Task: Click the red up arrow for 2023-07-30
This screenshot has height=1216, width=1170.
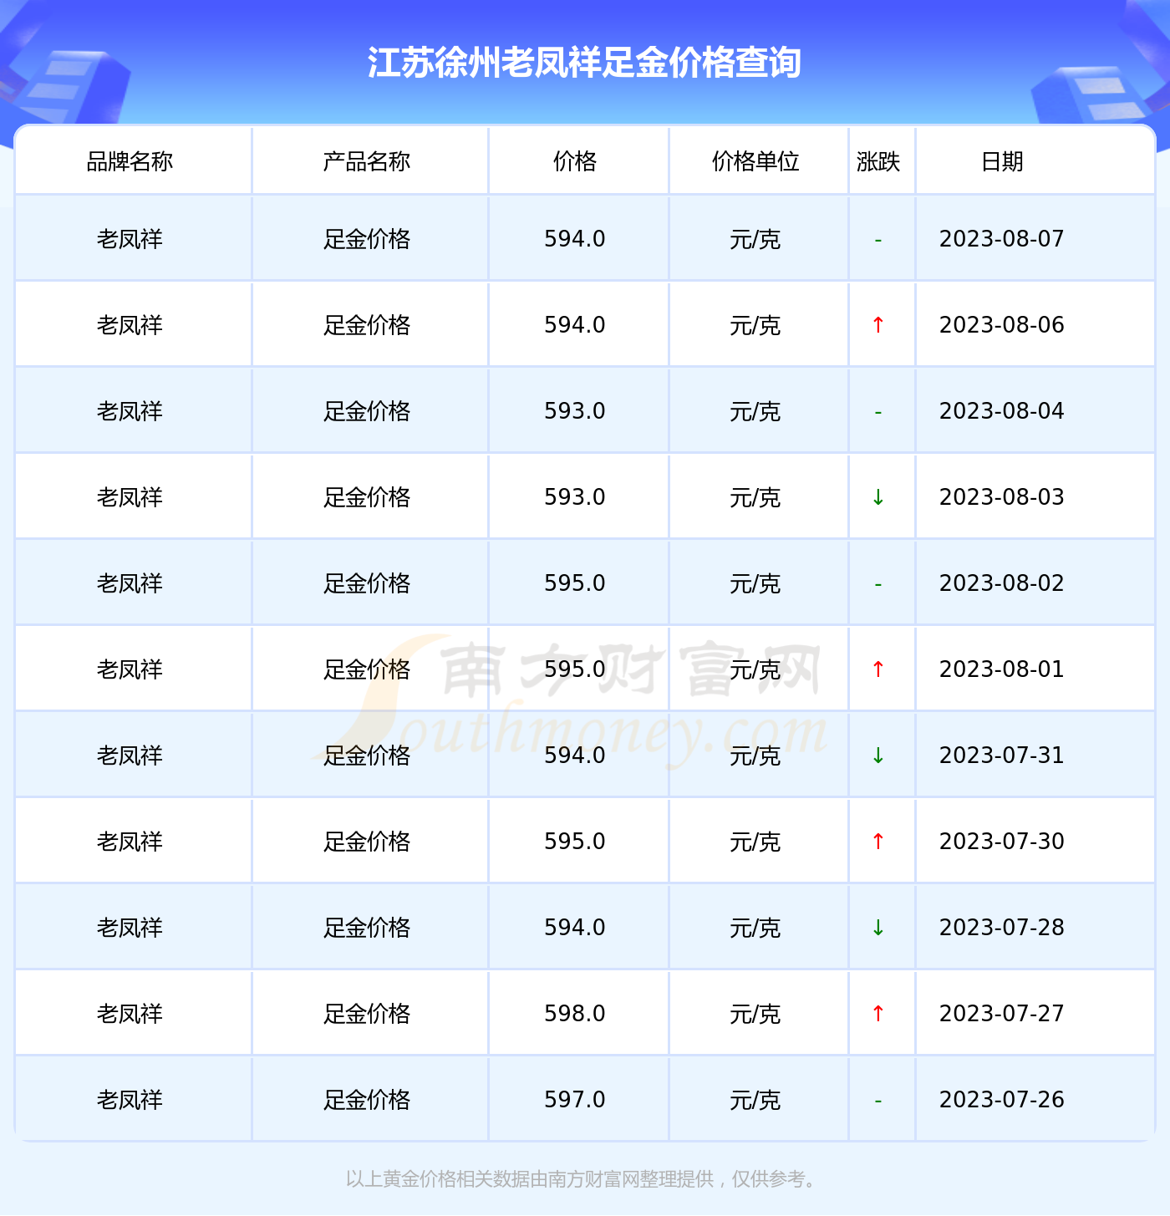Action: [x=878, y=842]
